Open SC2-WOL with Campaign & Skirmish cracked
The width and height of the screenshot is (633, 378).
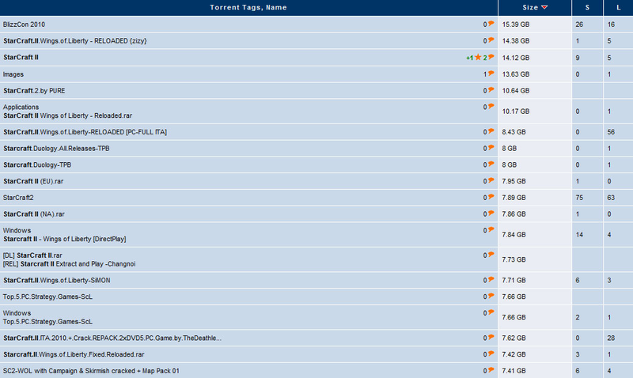[91, 371]
